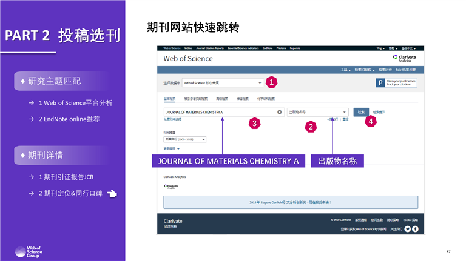Click the select from index link
Screen dimensions: 466x261
[172, 119]
